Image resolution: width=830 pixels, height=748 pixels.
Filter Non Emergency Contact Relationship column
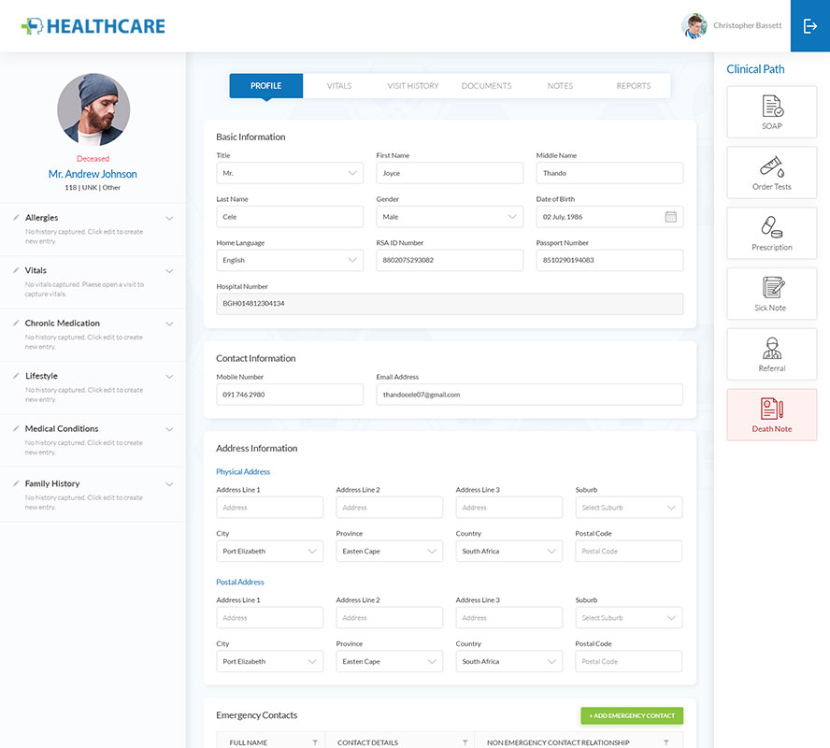pyautogui.click(x=665, y=742)
